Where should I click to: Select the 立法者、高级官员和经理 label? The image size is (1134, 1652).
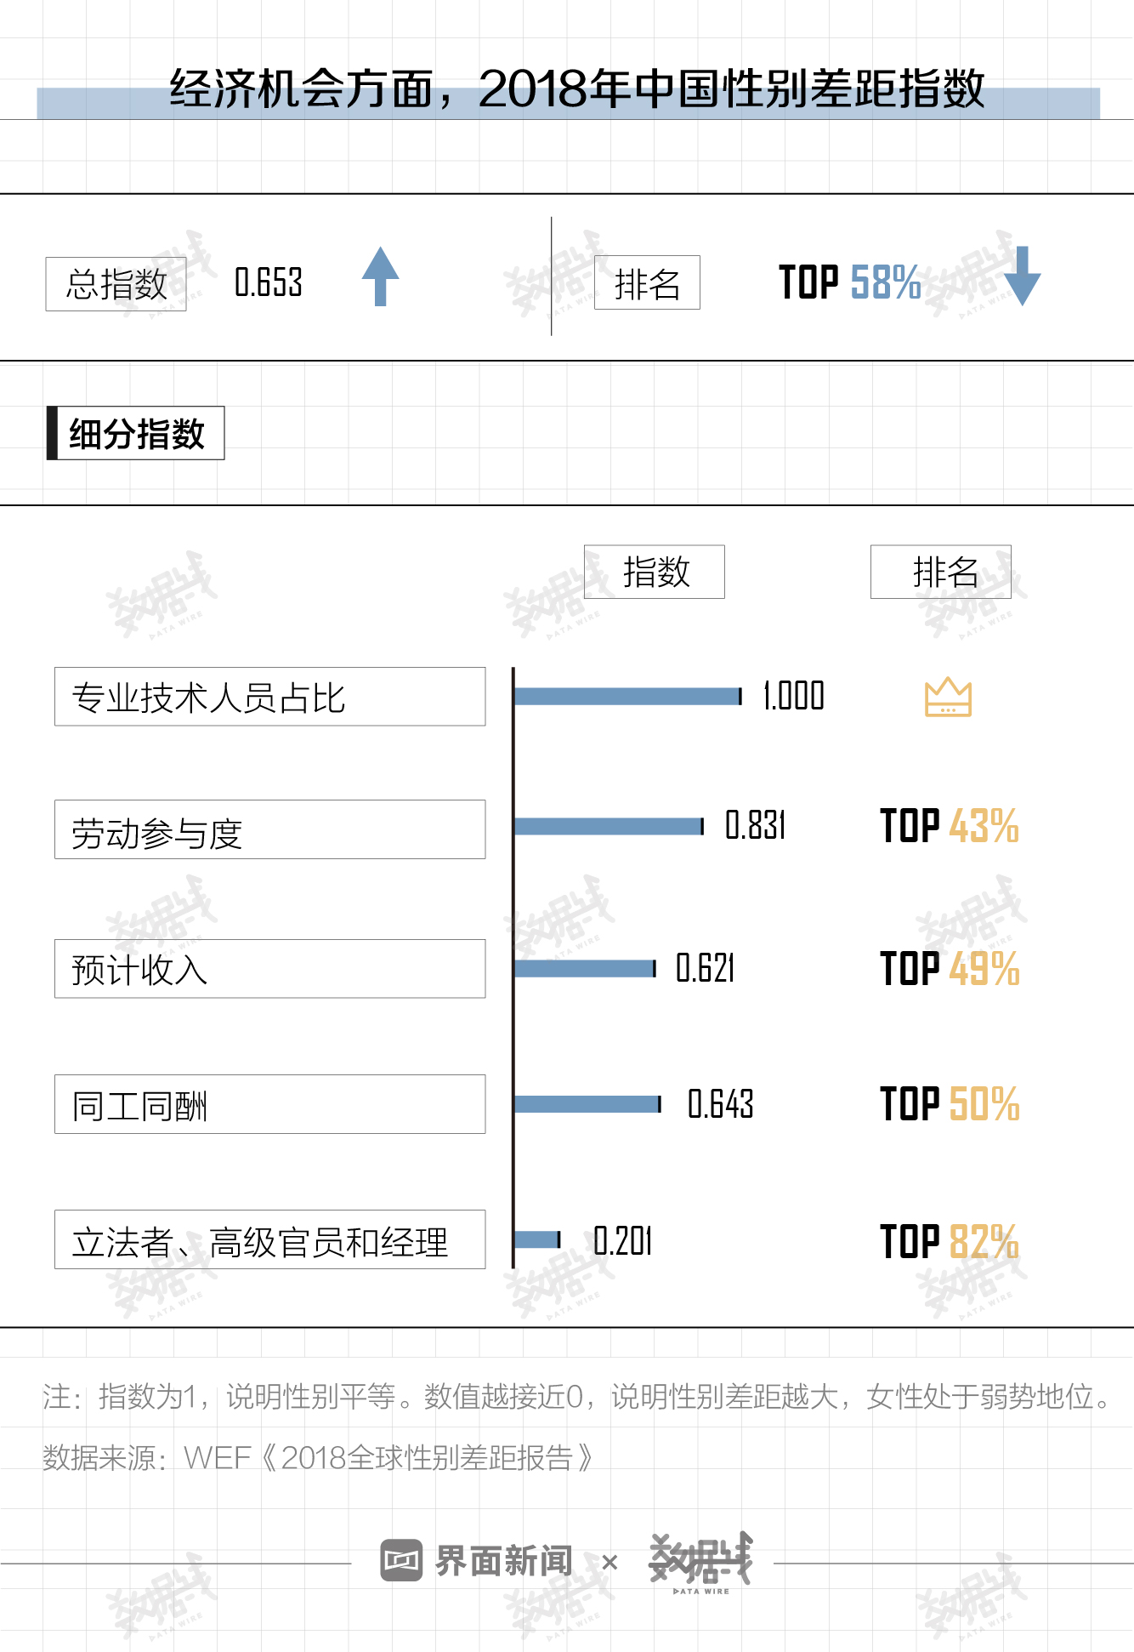point(269,1239)
